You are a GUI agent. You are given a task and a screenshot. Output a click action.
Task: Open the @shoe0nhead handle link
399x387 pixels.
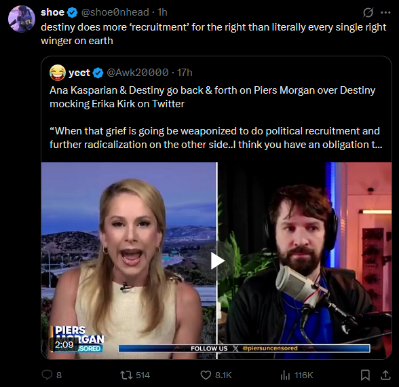coord(115,12)
